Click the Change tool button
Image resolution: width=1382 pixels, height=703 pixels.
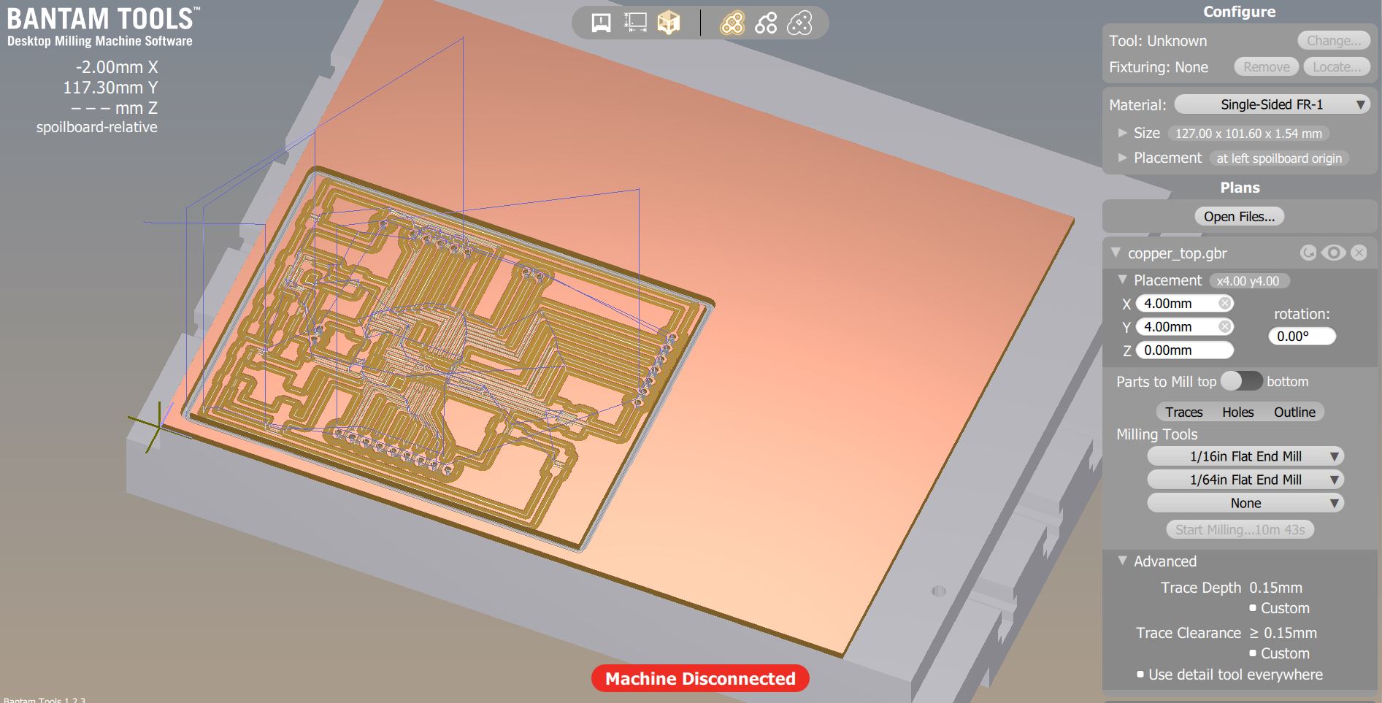1333,41
